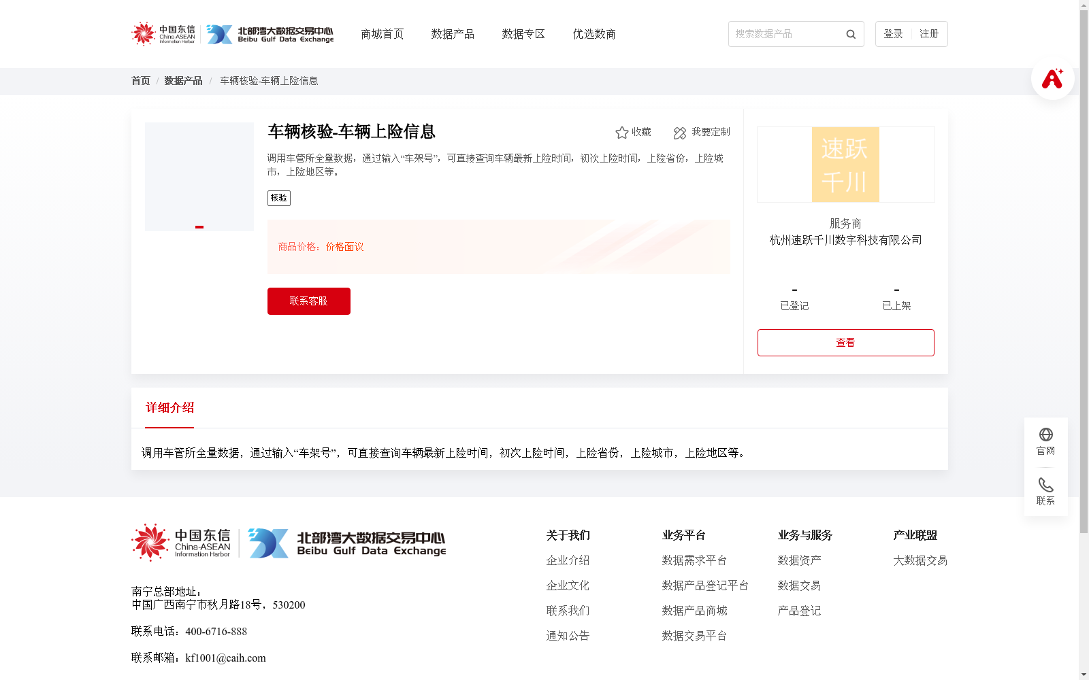
Task: Open 数据专区 navigation item
Action: (x=523, y=34)
